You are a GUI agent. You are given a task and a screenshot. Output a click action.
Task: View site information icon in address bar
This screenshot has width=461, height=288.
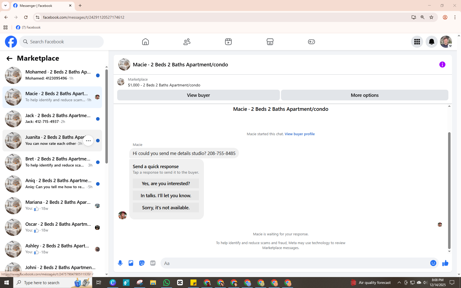[x=38, y=17]
